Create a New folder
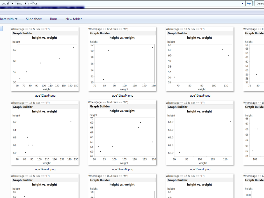Screen dimensions: 264x198 pyautogui.click(x=73, y=19)
